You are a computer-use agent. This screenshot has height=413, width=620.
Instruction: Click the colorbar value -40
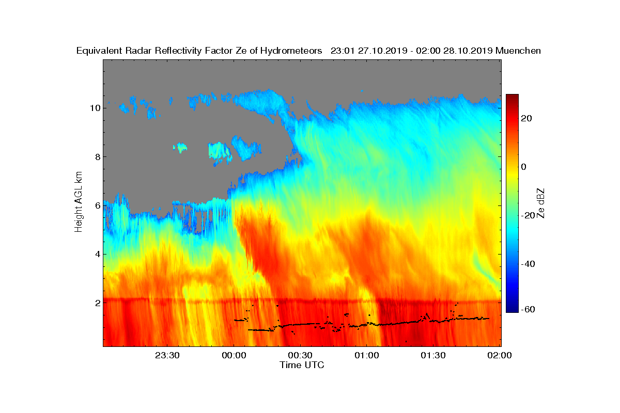pyautogui.click(x=528, y=264)
